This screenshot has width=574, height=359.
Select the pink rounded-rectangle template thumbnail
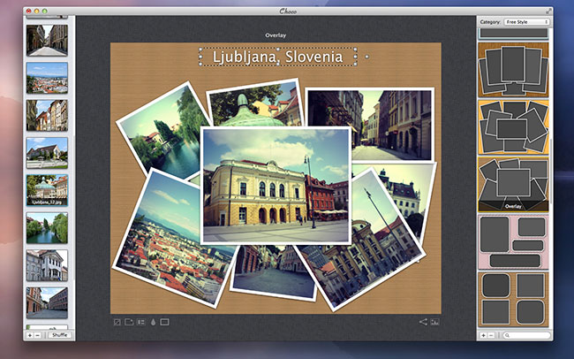pos(513,241)
